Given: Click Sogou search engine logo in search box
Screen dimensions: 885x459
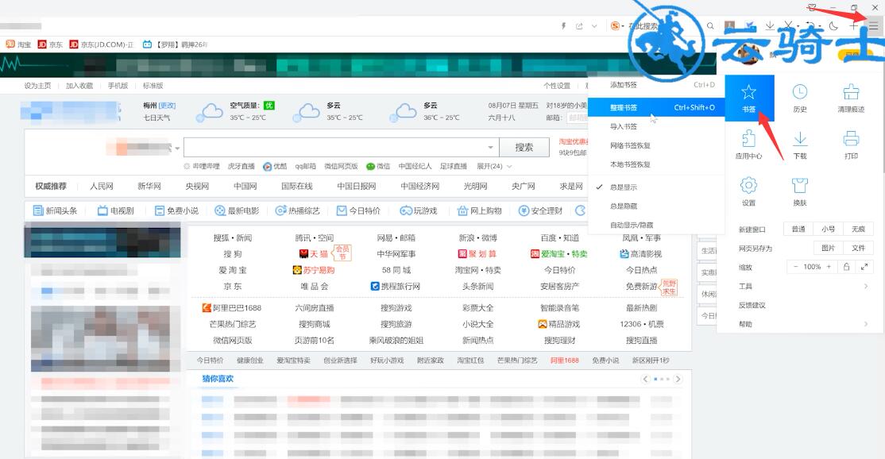Looking at the screenshot, I should (x=615, y=26).
